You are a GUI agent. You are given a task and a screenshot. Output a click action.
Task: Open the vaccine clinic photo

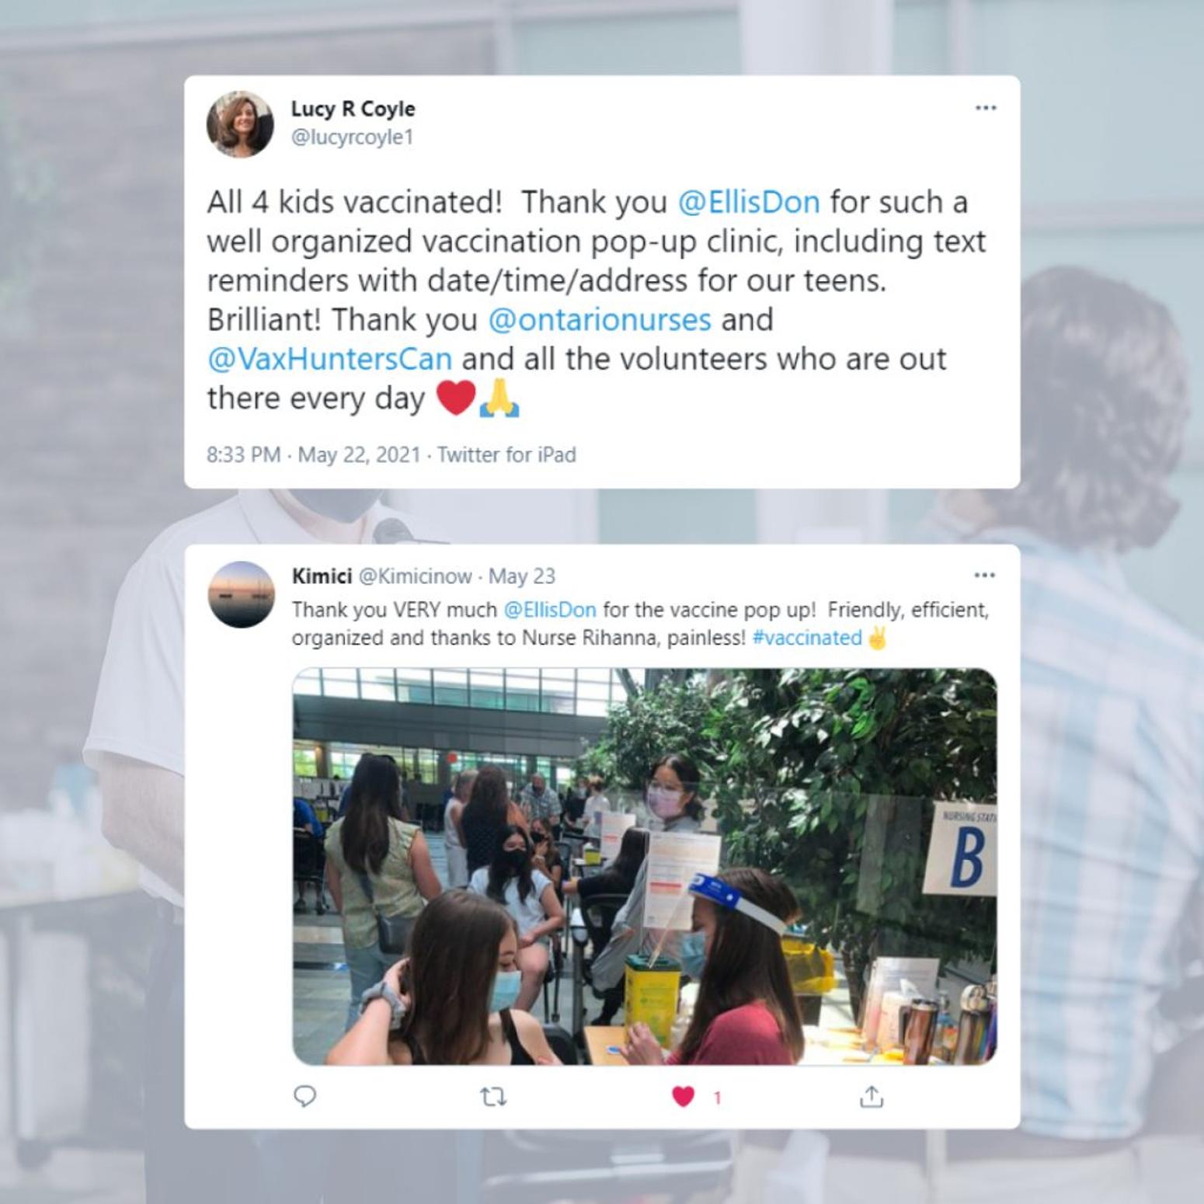[x=645, y=866]
